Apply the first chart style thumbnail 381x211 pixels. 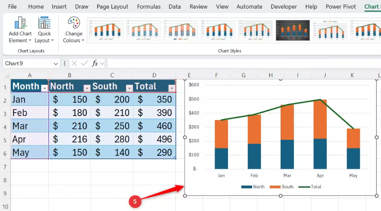(x=106, y=31)
